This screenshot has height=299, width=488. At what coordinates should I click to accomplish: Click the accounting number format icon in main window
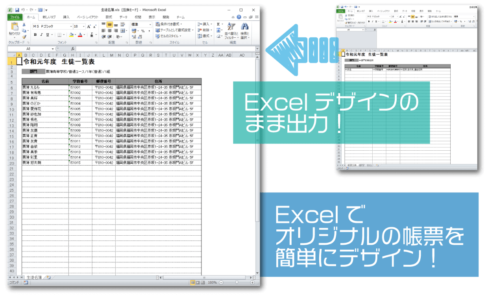135,31
